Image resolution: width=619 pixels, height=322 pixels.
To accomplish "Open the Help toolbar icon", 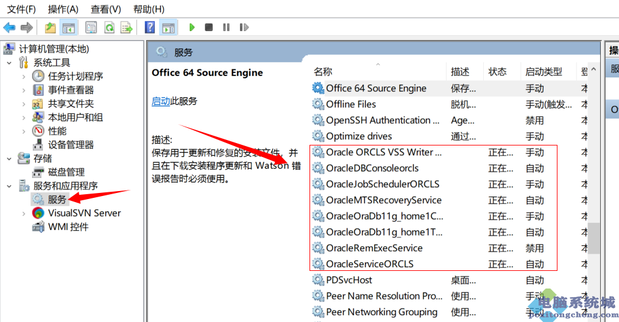I will (x=150, y=27).
